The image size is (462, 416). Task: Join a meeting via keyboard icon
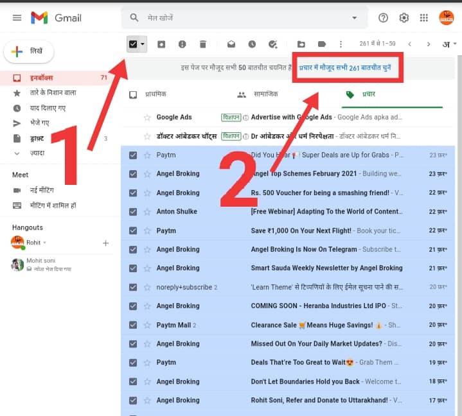click(x=17, y=205)
